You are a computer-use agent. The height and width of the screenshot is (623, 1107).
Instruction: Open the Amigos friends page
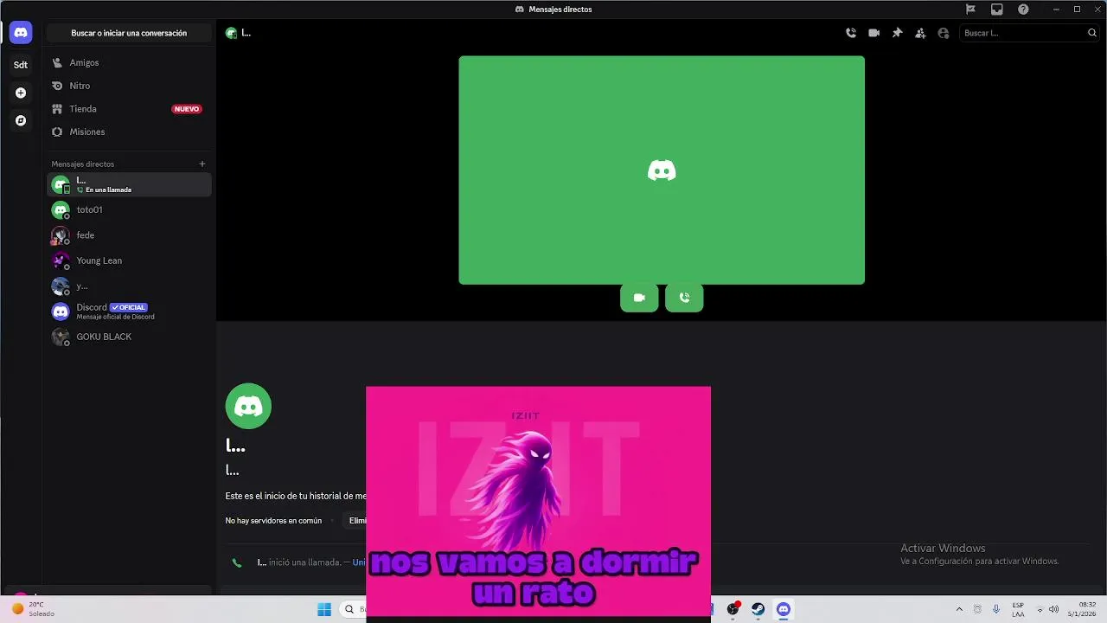click(x=129, y=62)
